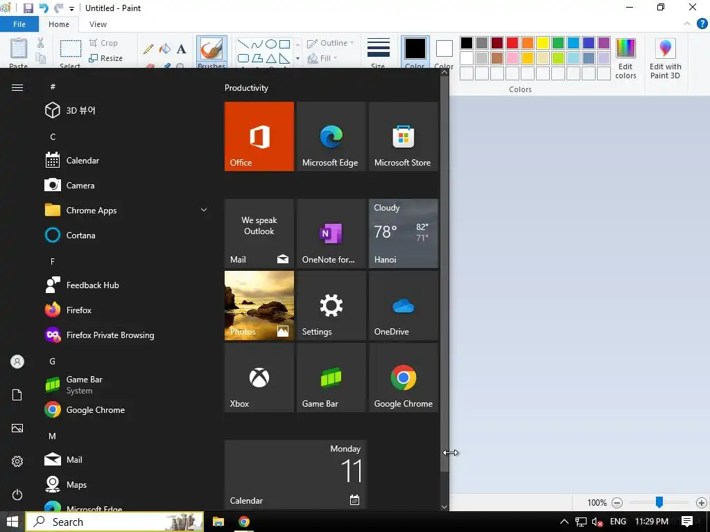Select the Pencil tool in Paint
This screenshot has height=532, width=710.
click(148, 49)
